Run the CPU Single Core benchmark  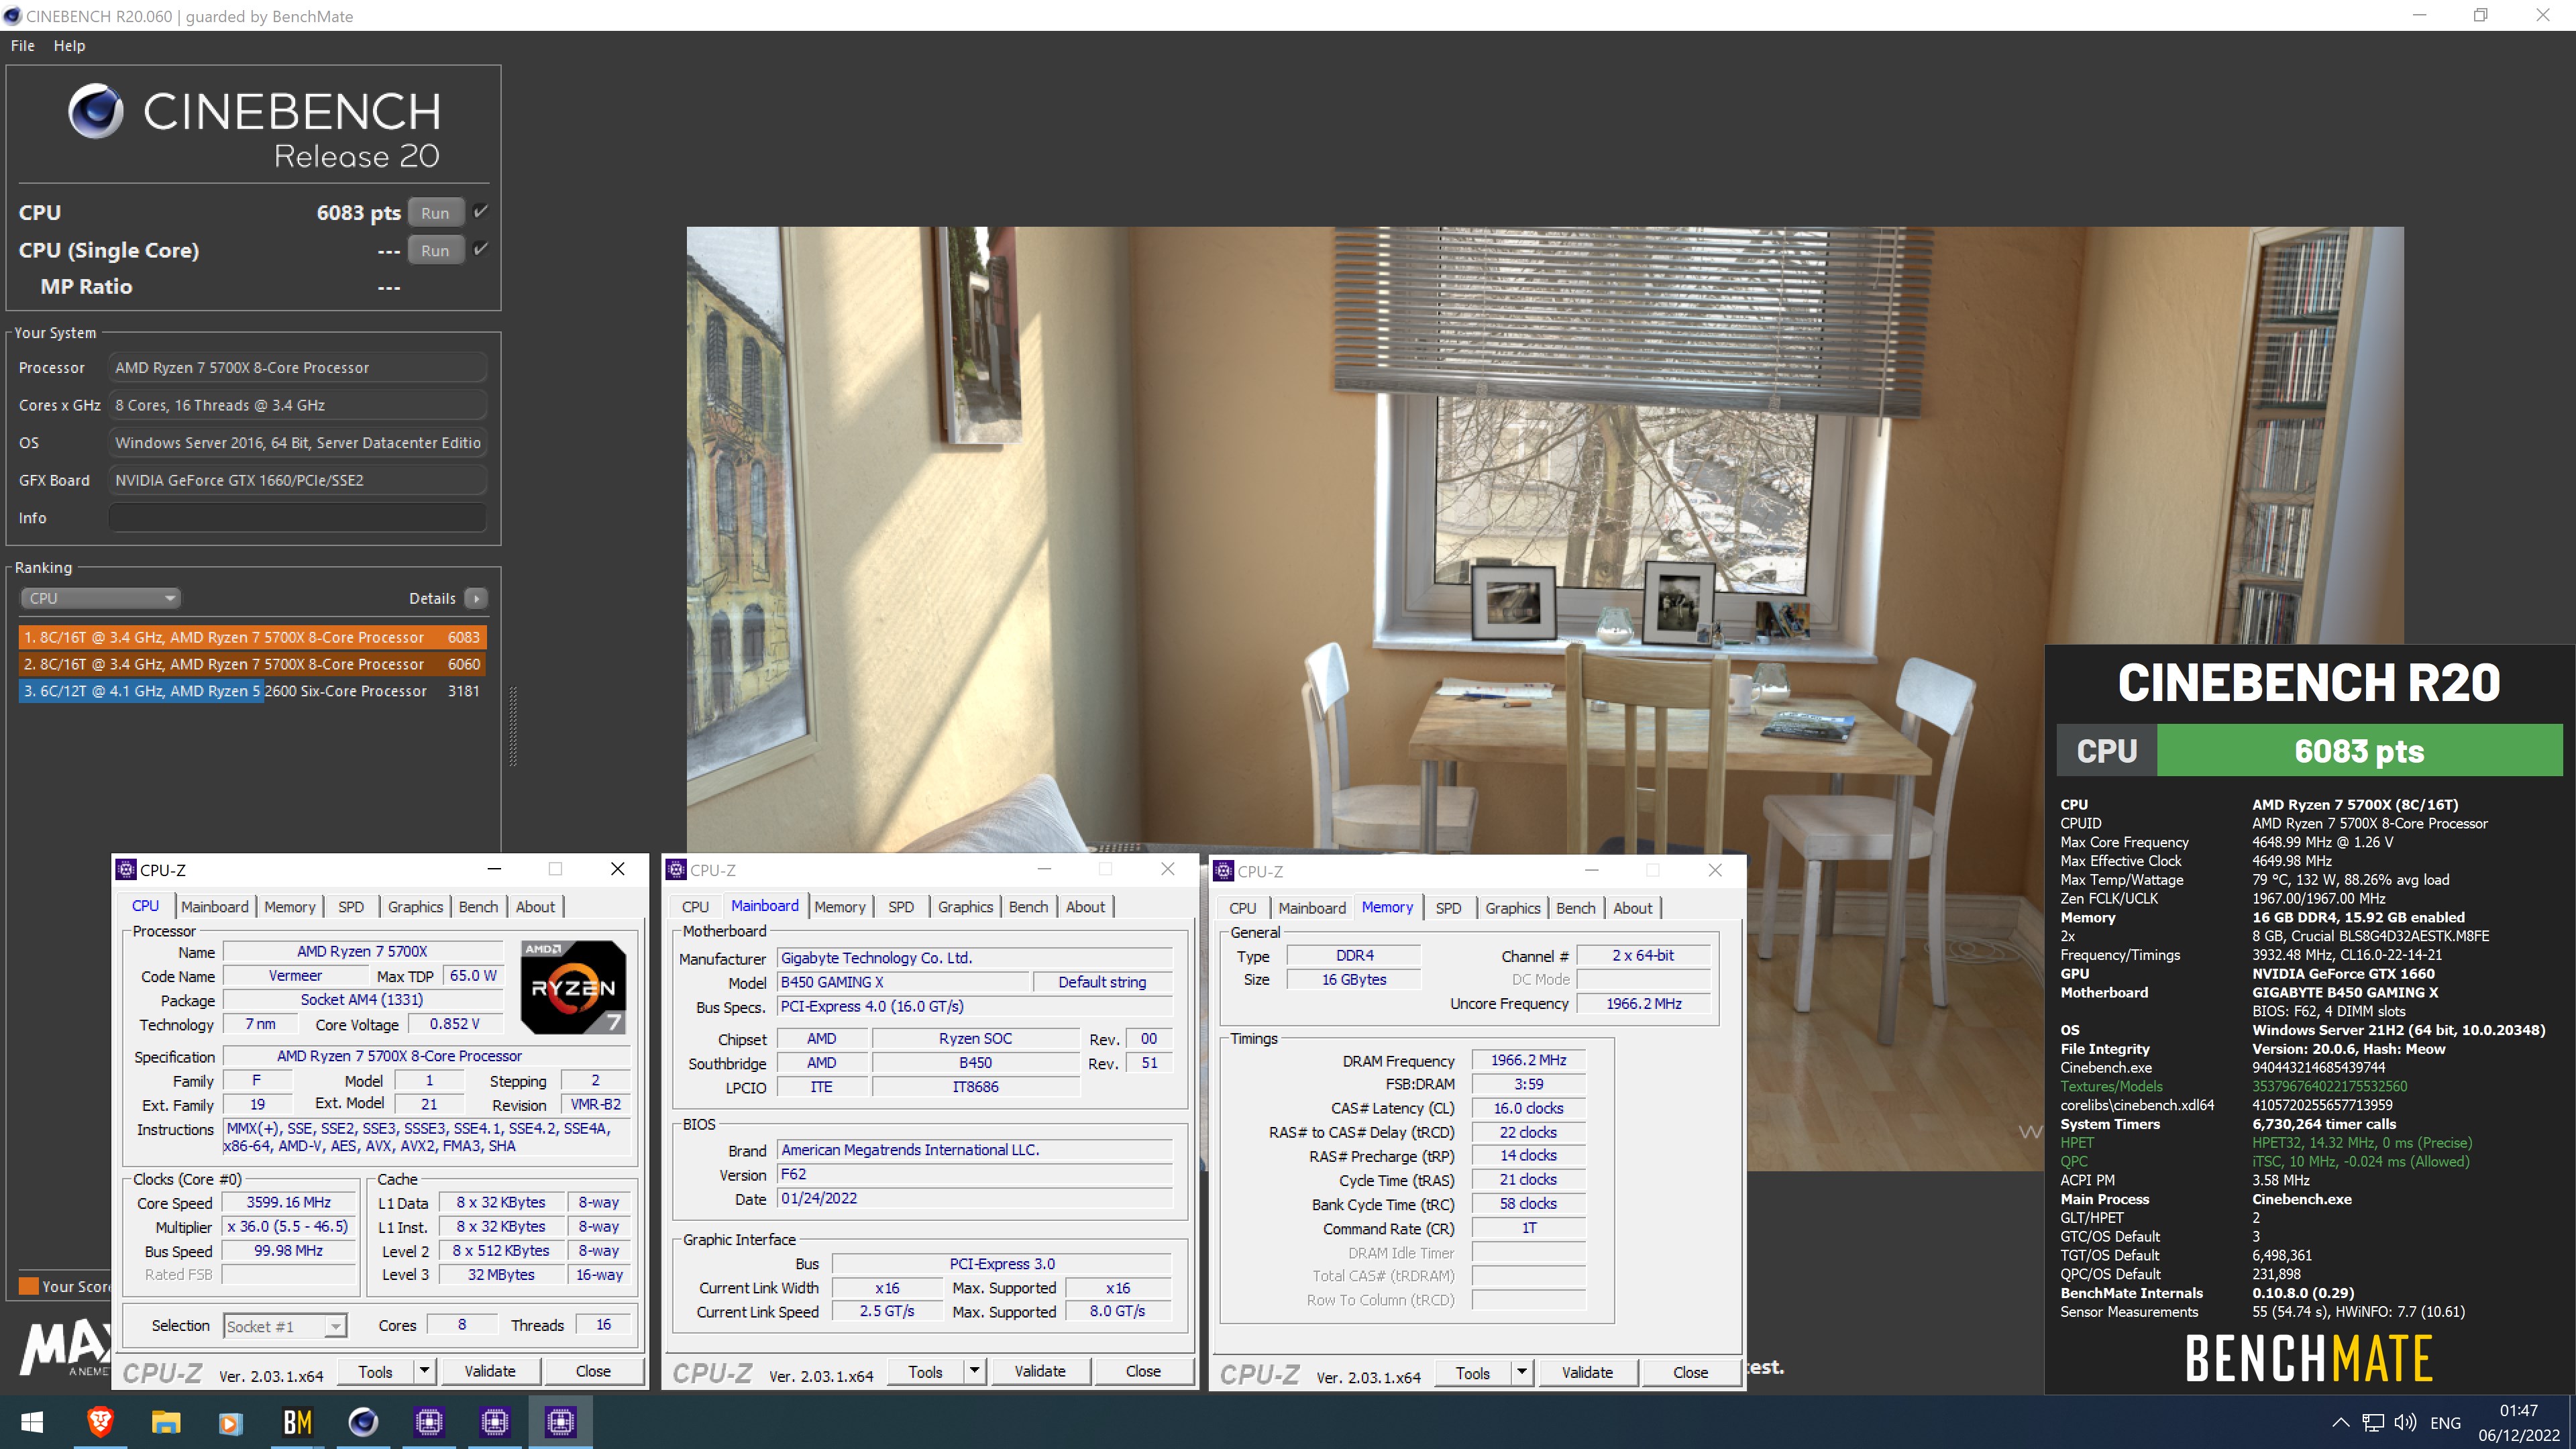tap(435, 250)
